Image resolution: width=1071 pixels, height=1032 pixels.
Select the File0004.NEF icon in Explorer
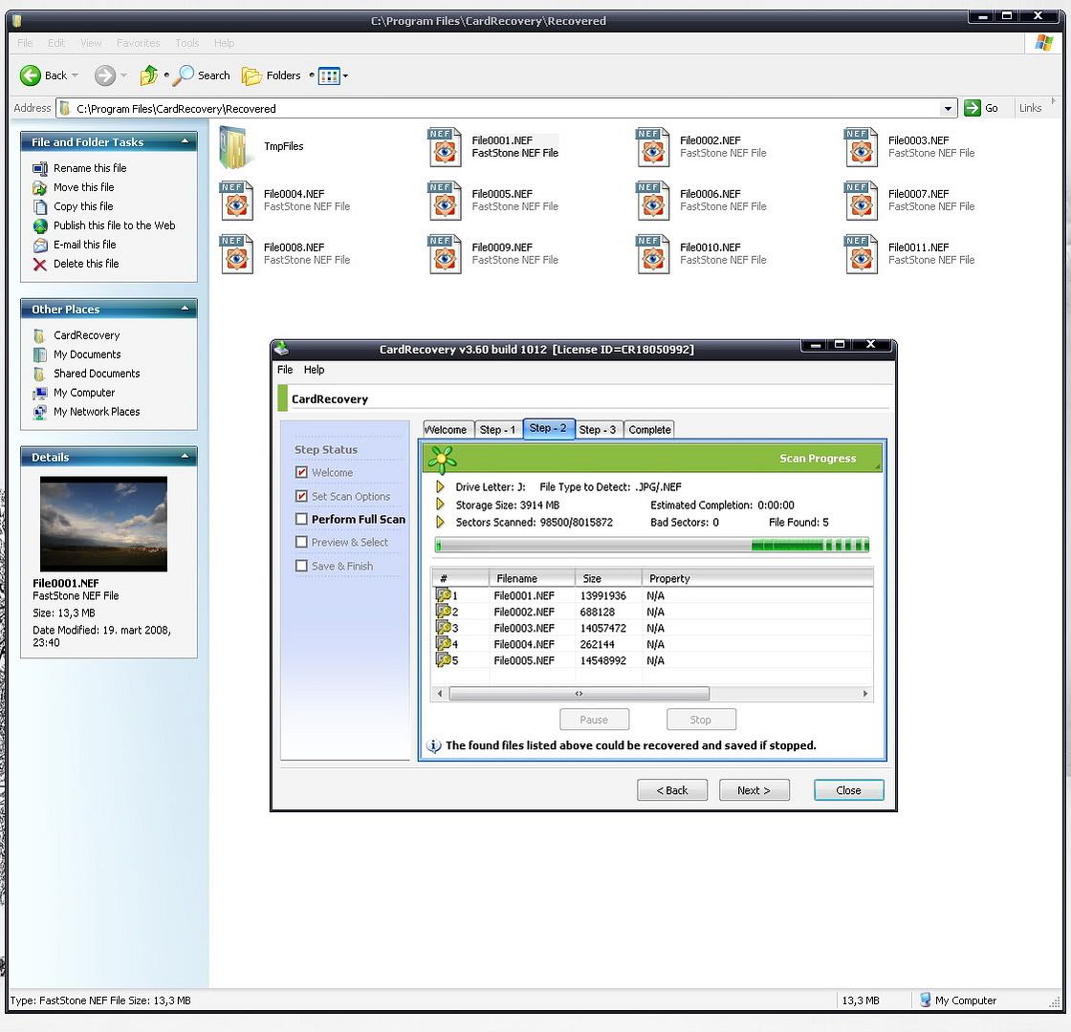click(236, 201)
